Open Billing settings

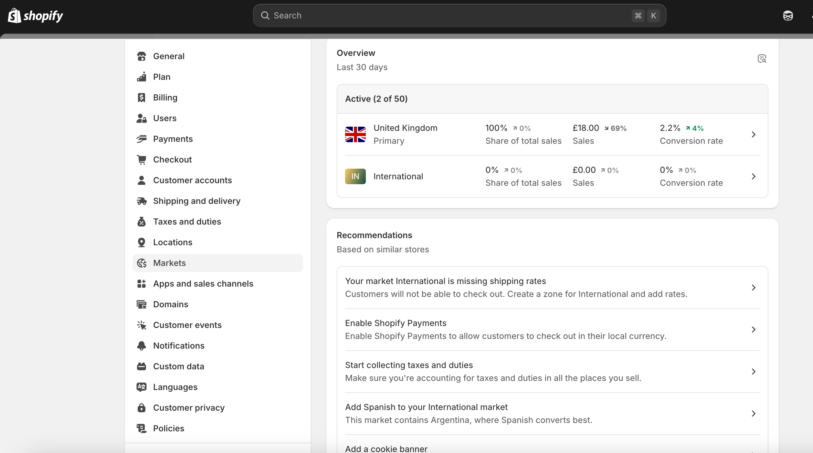pyautogui.click(x=217, y=98)
